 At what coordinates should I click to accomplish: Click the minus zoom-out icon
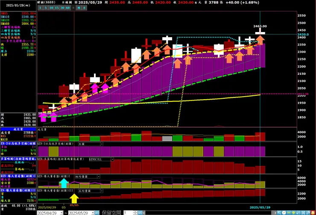click(289, 212)
